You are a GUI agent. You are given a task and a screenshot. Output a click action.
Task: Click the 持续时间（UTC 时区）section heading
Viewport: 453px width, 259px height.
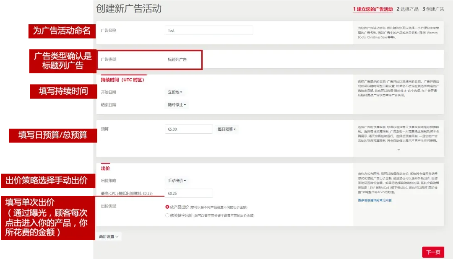pyautogui.click(x=122, y=80)
